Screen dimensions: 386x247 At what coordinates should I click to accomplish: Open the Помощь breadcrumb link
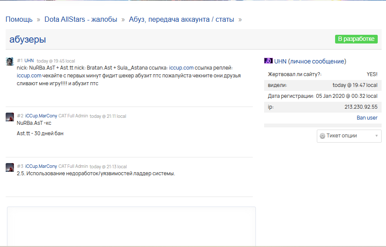19,19
